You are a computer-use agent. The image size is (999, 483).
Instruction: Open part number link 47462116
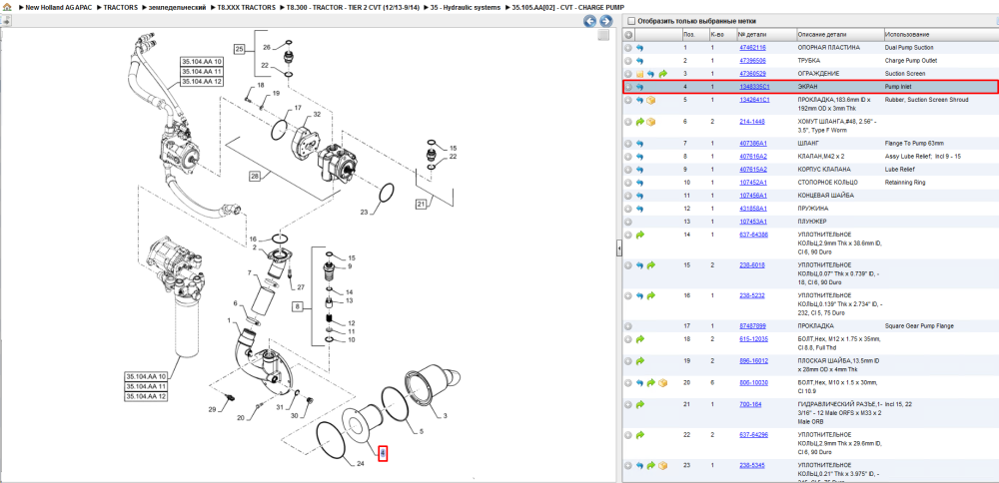pyautogui.click(x=752, y=48)
